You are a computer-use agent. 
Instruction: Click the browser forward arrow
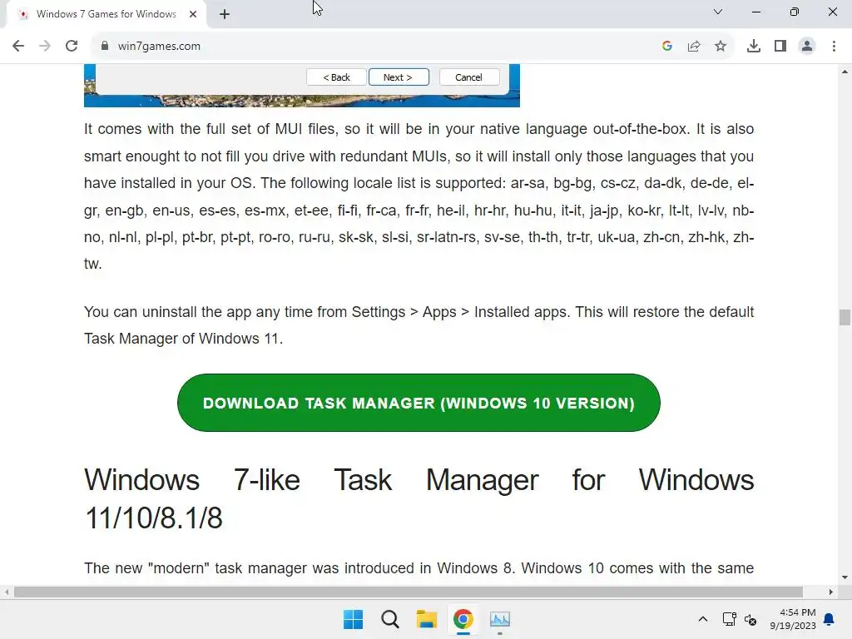point(45,47)
